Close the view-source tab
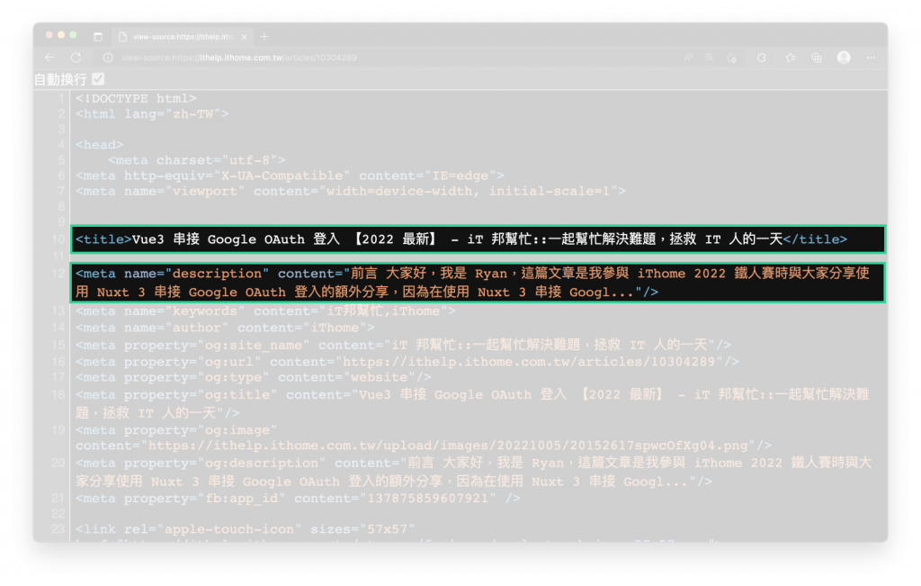Viewport: 921px width, 586px height. pos(245,36)
